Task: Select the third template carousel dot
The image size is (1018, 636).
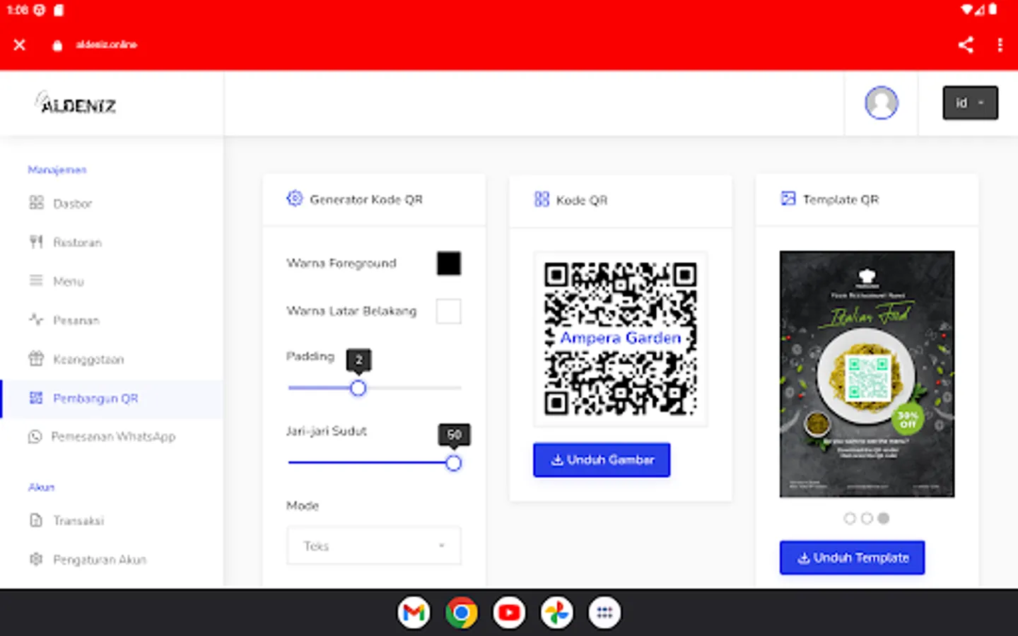Action: (884, 519)
